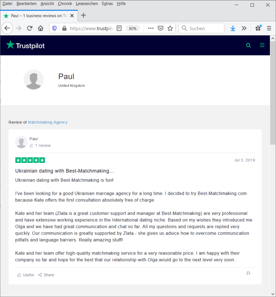Open page actions three-dot menu
Viewport: 276px width, 297px height.
pyautogui.click(x=151, y=28)
